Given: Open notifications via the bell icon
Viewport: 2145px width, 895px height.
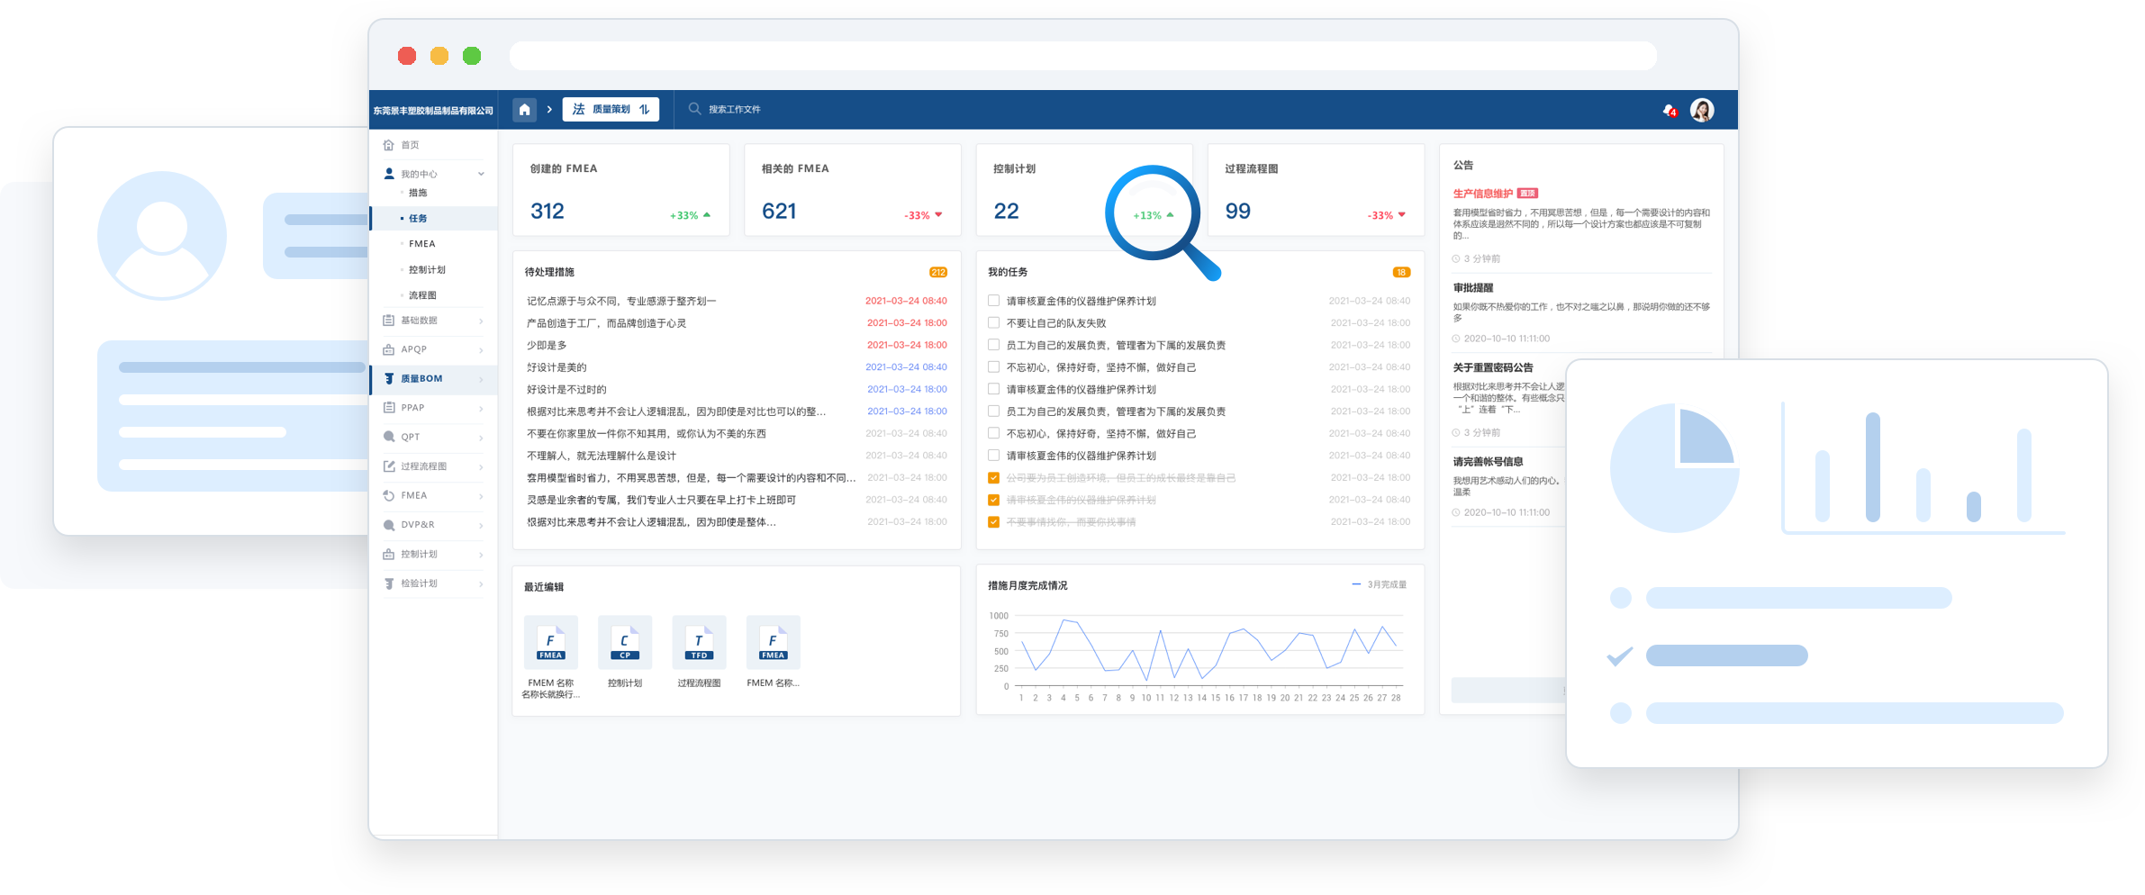Looking at the screenshot, I should pyautogui.click(x=1669, y=110).
